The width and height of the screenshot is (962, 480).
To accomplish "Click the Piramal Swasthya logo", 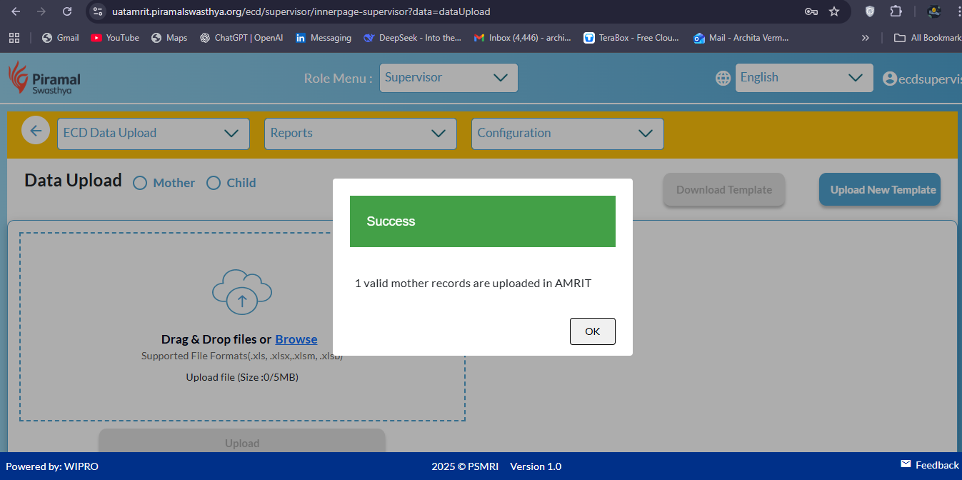I will pos(44,78).
